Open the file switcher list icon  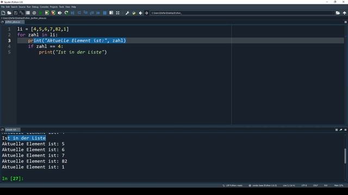(28, 13)
